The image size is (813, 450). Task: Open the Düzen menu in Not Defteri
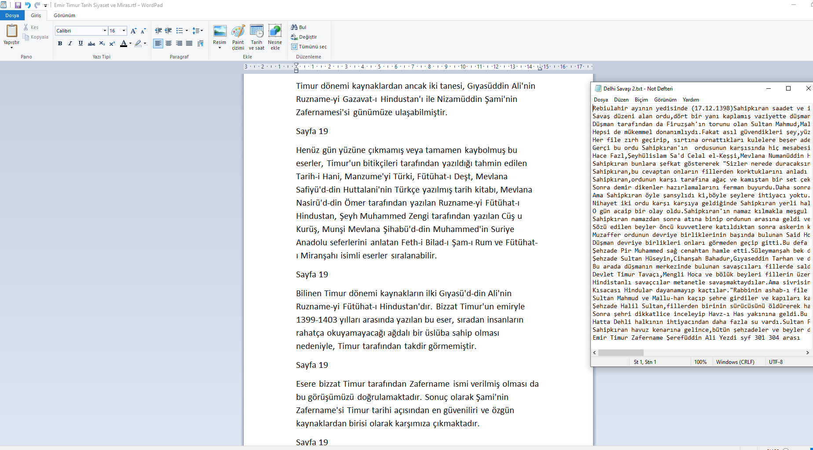point(621,100)
